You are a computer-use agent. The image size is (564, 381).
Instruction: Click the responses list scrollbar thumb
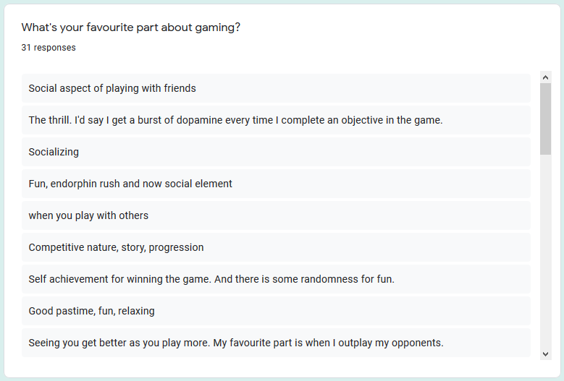(545, 118)
